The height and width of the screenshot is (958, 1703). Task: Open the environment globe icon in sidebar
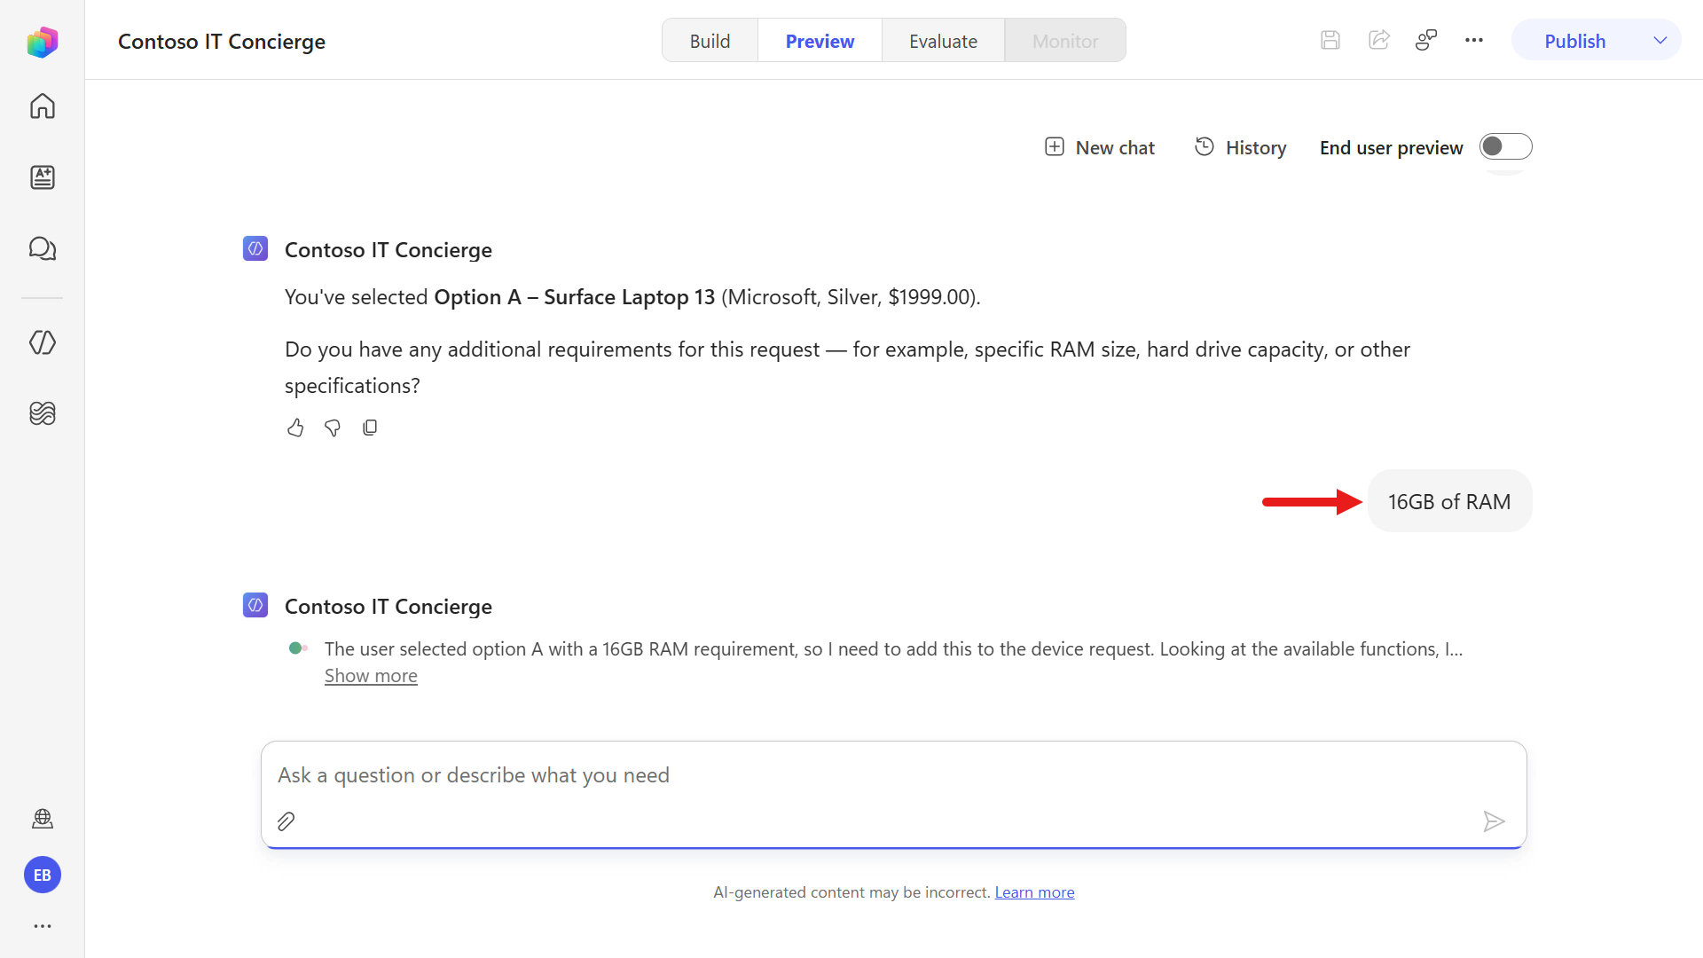[42, 818]
